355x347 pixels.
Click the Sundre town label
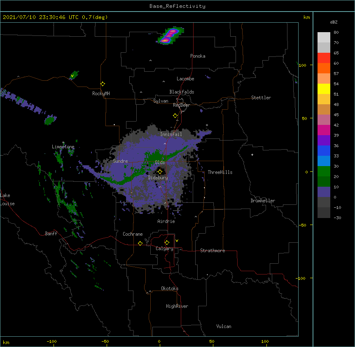[120, 161]
